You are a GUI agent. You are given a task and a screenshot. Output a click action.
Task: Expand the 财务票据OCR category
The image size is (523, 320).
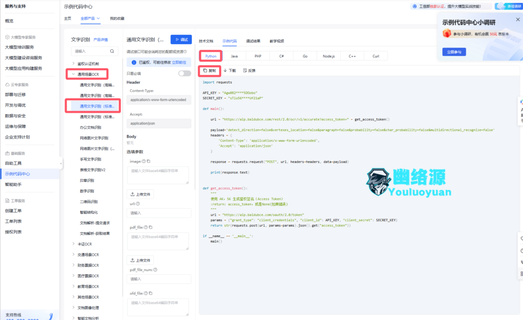[x=74, y=265]
